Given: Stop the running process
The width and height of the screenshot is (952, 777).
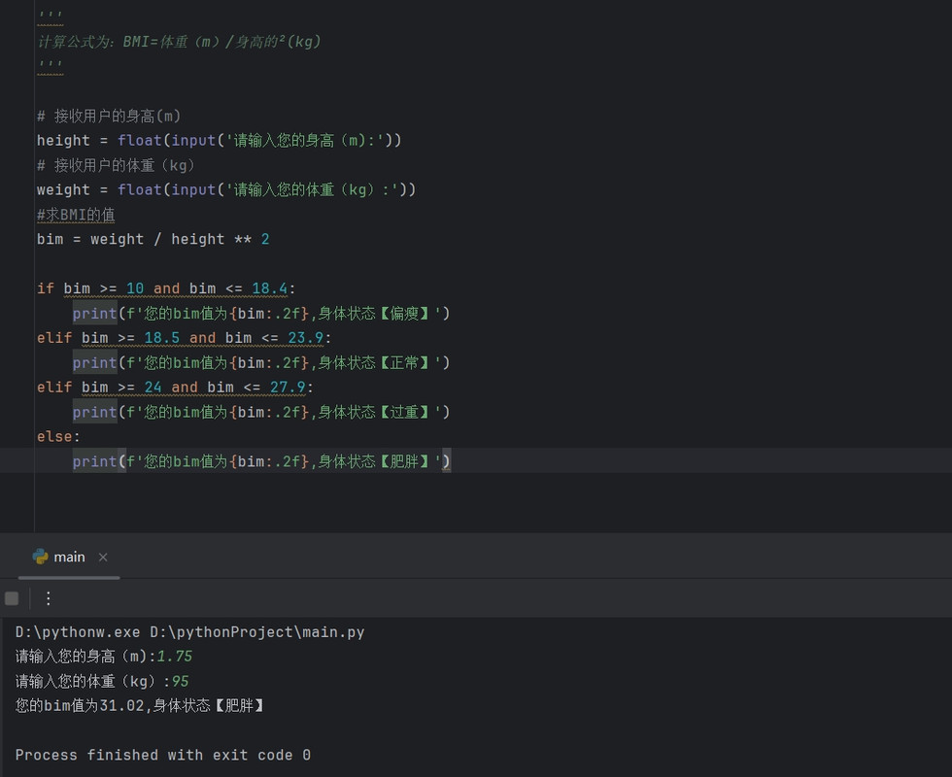Looking at the screenshot, I should [12, 598].
